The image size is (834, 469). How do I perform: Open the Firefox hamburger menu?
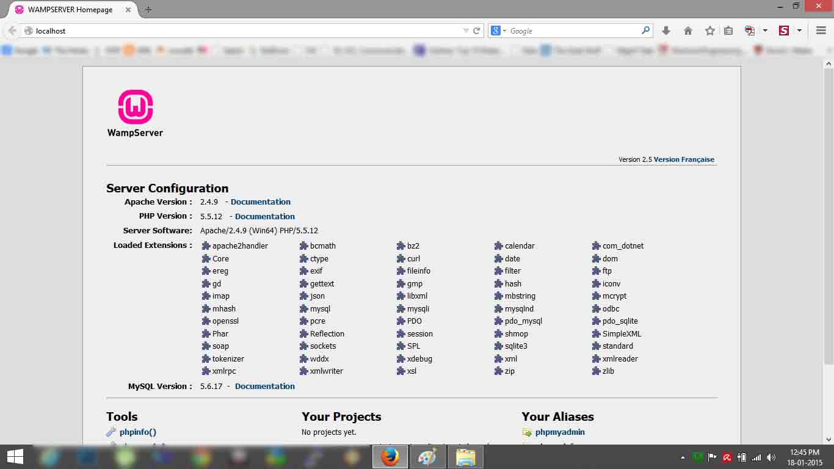click(821, 31)
